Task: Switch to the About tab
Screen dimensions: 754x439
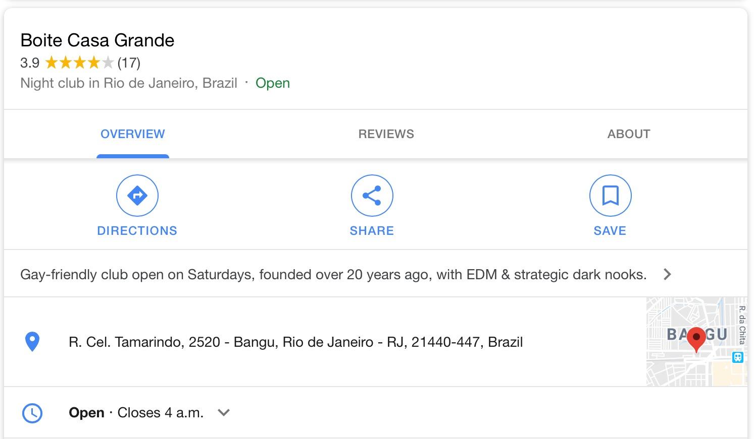Action: click(629, 134)
